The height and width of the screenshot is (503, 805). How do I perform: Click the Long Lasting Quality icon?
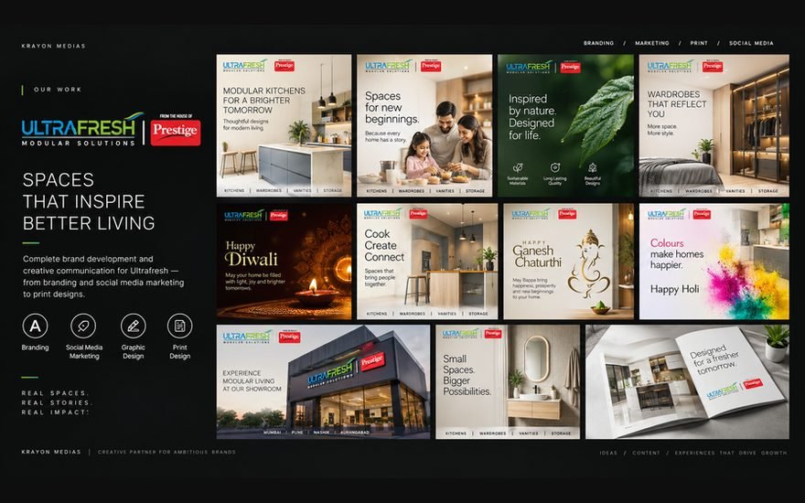555,167
